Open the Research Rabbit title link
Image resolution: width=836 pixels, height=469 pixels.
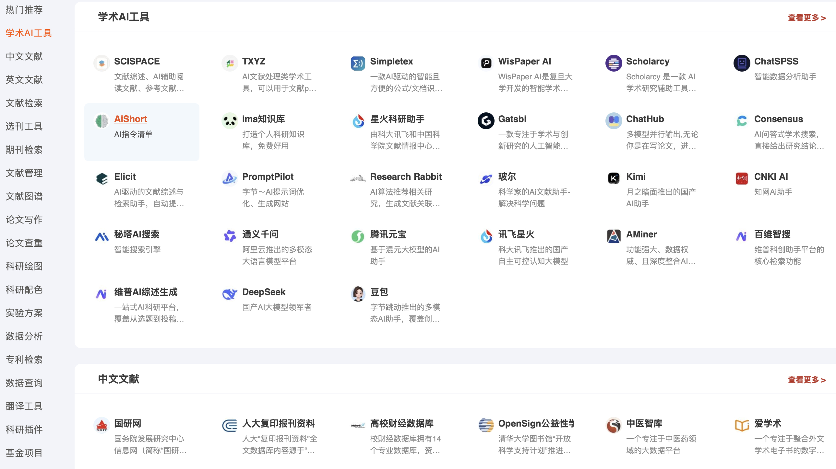pyautogui.click(x=406, y=177)
